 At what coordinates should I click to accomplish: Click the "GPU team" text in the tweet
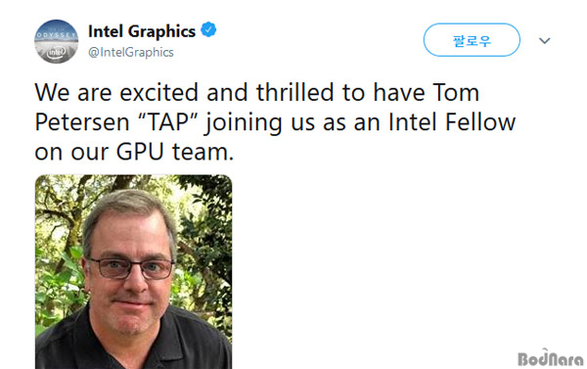175,152
